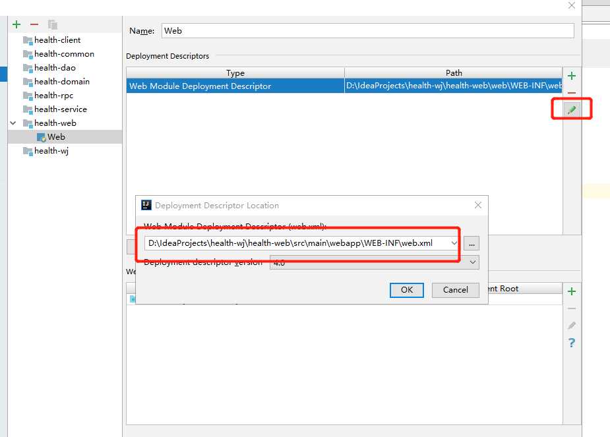Click health-web module folder icon
The image size is (610, 437).
click(28, 124)
